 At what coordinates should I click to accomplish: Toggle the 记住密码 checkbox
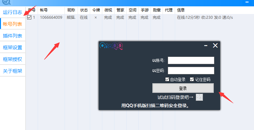(x=192, y=79)
